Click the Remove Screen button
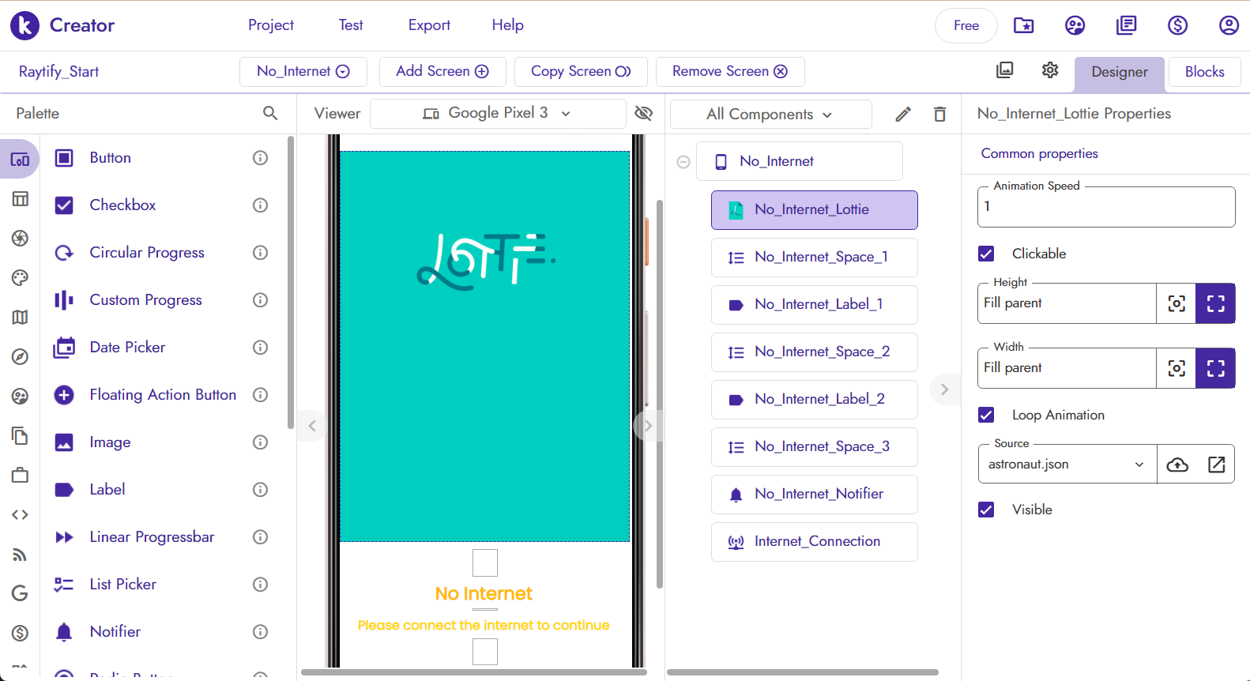The height and width of the screenshot is (681, 1250). (729, 72)
